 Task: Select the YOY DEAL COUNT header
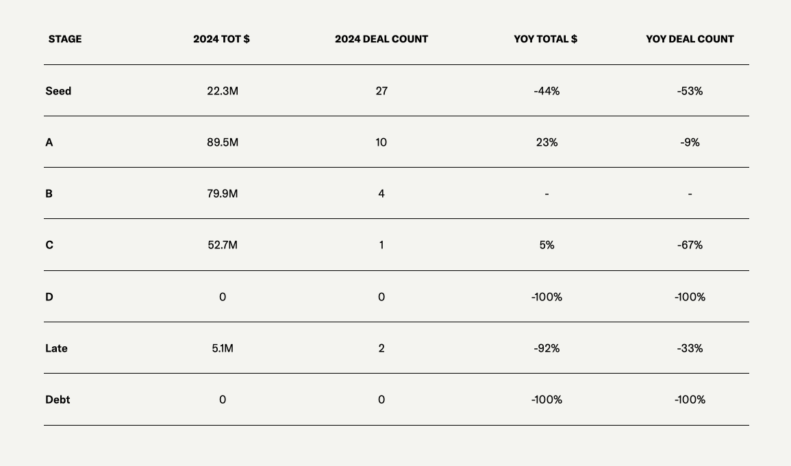tap(690, 39)
